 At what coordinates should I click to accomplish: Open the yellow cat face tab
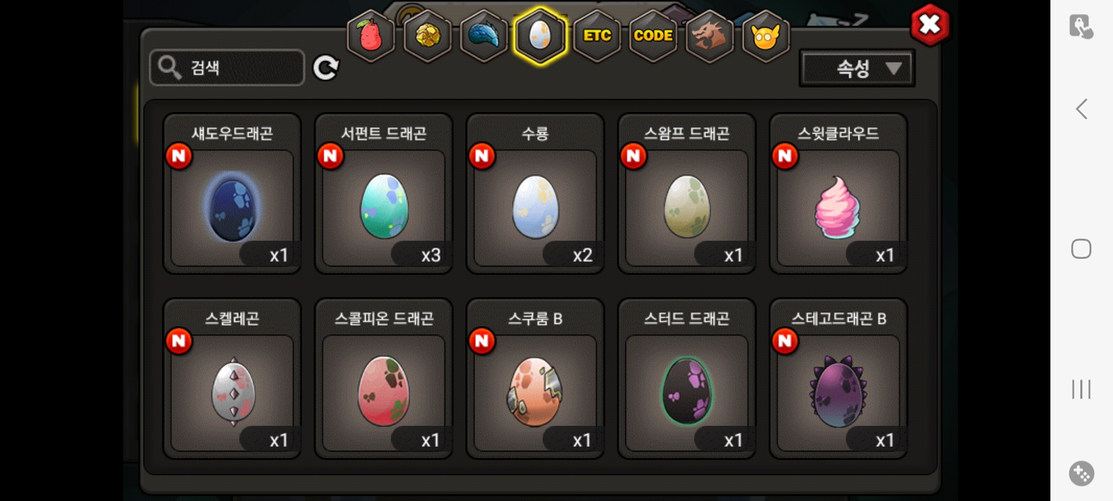pos(765,35)
